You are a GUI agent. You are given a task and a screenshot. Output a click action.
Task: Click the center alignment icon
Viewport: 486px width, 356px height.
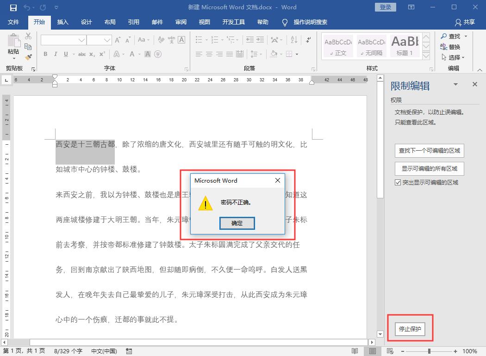pyautogui.click(x=209, y=54)
